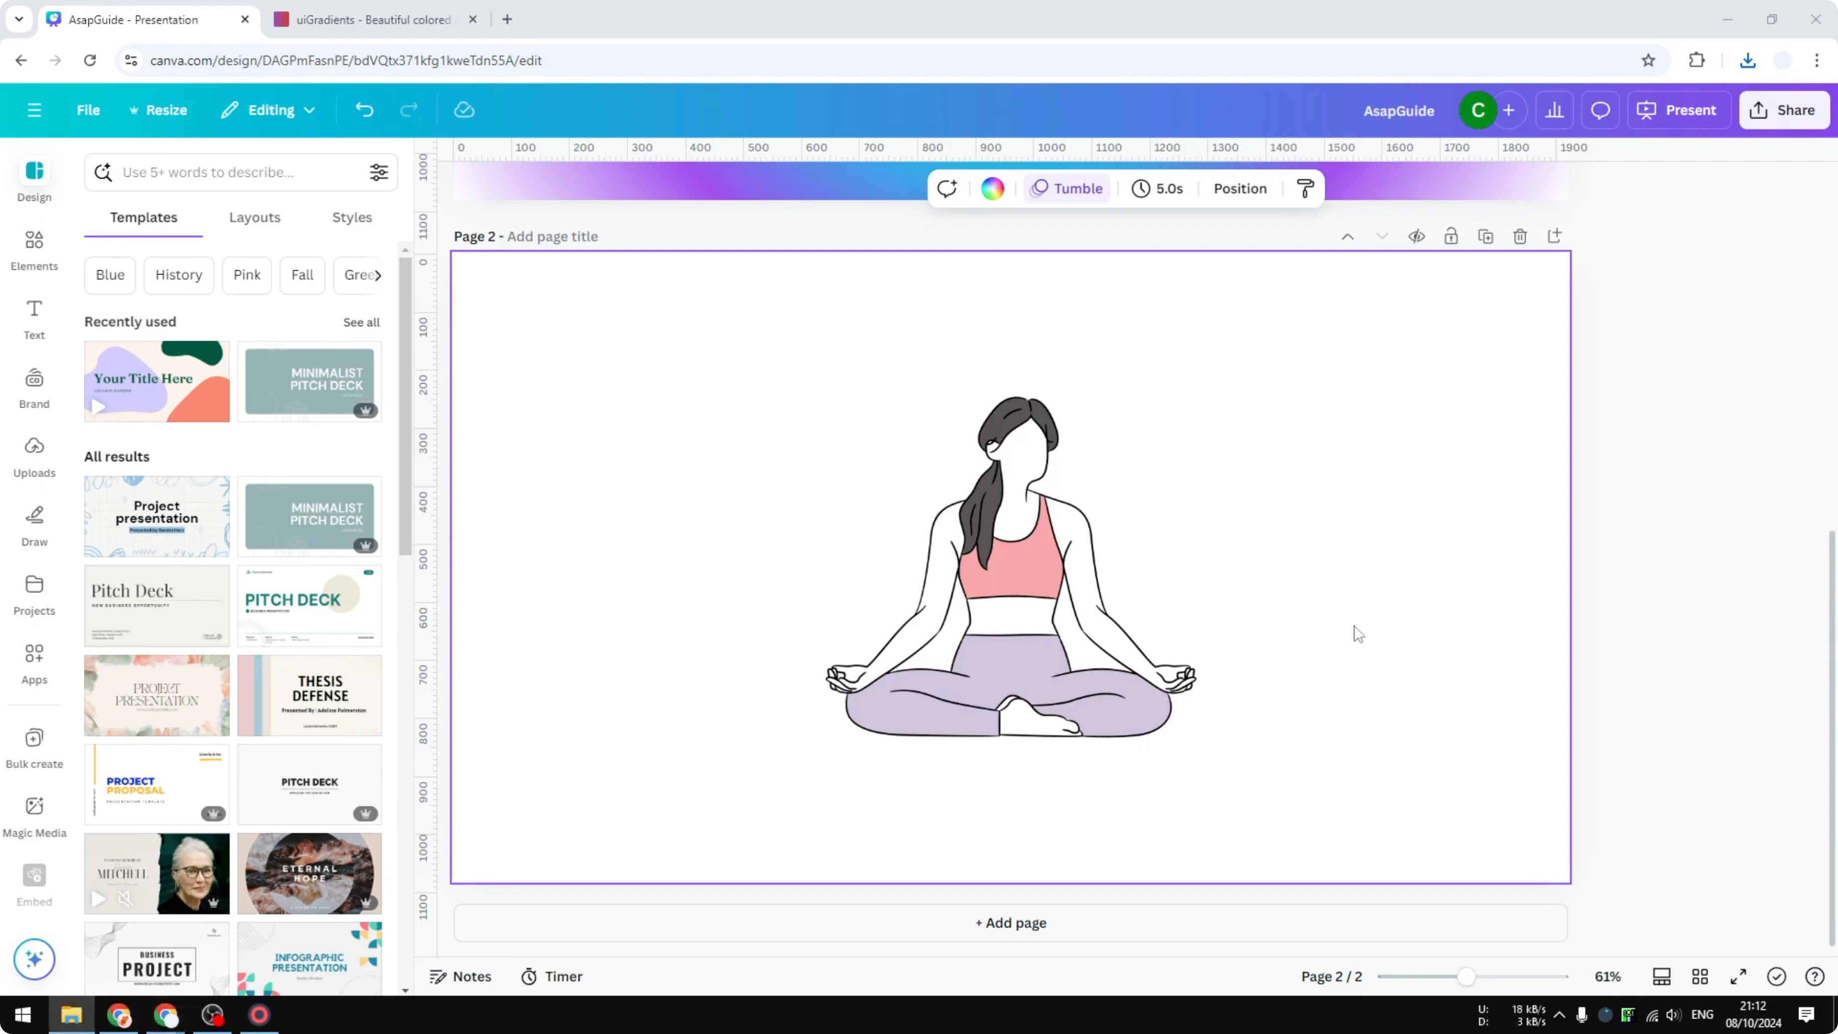The width and height of the screenshot is (1838, 1034).
Task: Click the Present button
Action: (x=1680, y=110)
